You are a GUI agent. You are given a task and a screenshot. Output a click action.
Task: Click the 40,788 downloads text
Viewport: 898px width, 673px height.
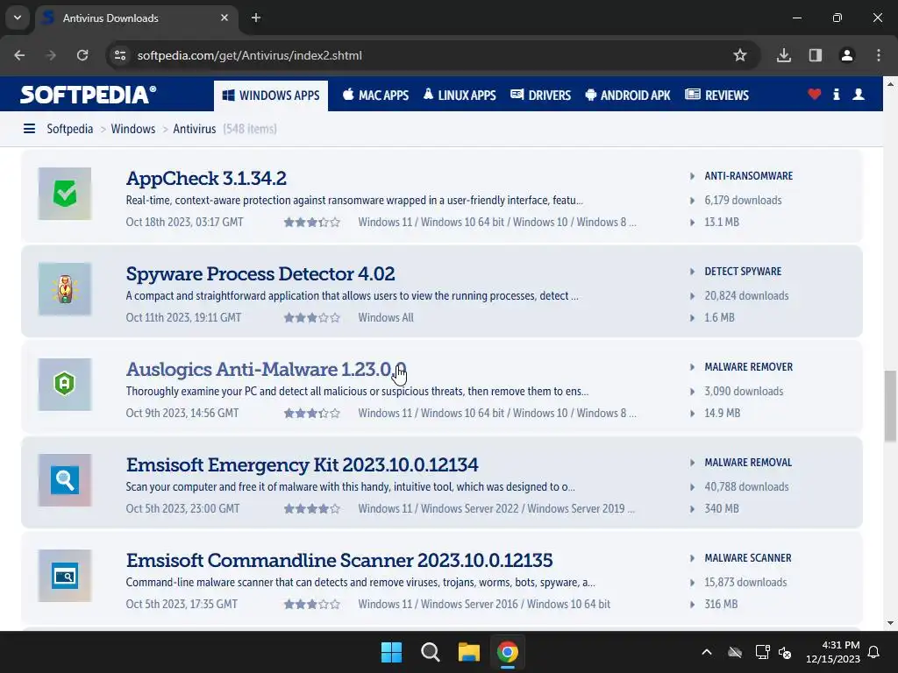click(746, 487)
